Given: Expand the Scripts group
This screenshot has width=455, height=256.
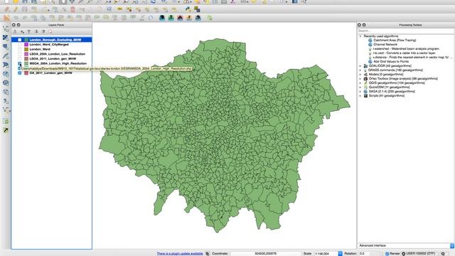Looking at the screenshot, I should click(360, 95).
